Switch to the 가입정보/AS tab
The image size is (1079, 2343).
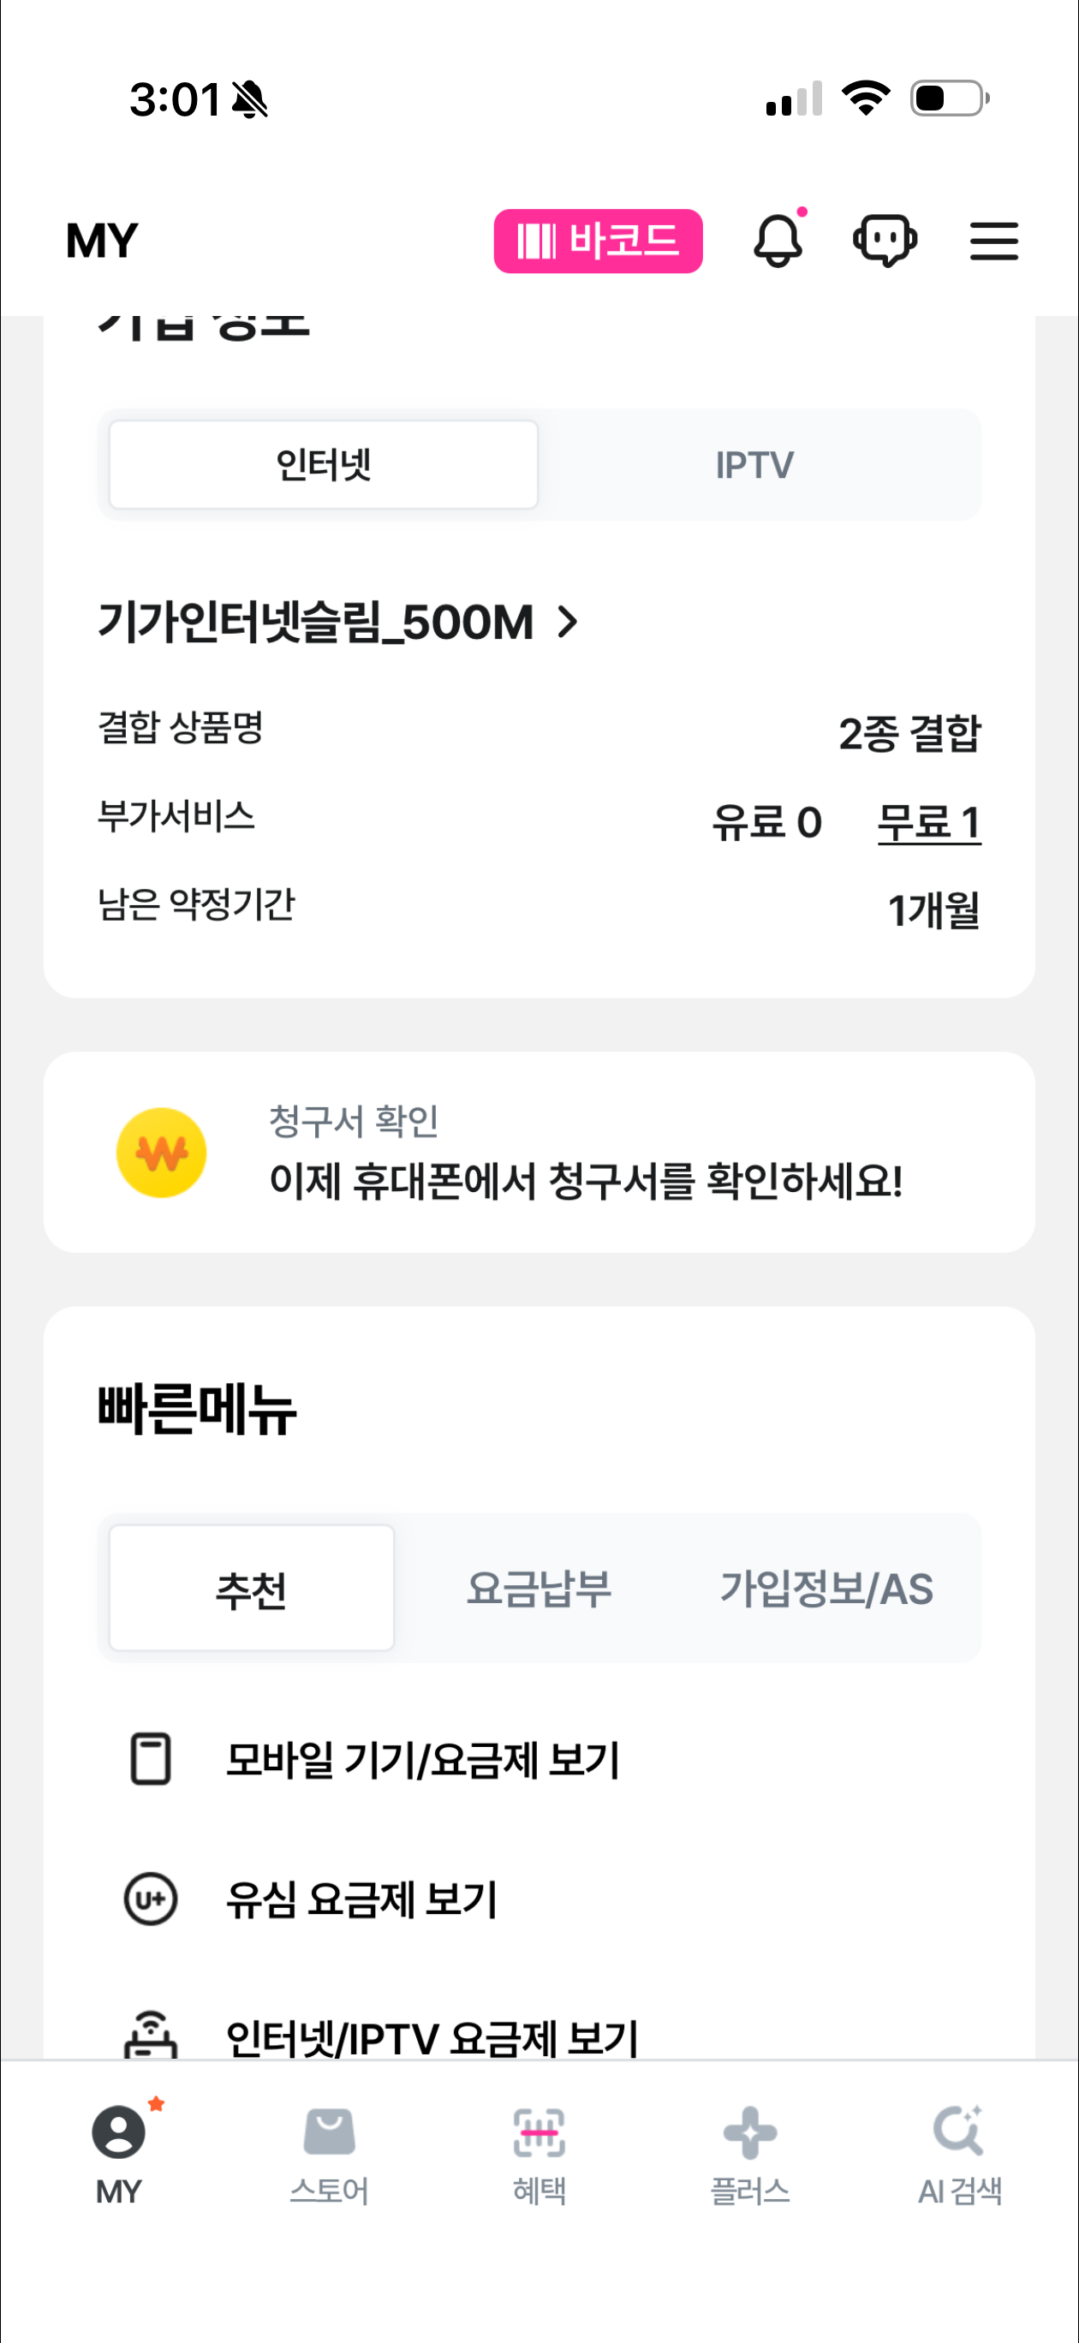click(826, 1588)
